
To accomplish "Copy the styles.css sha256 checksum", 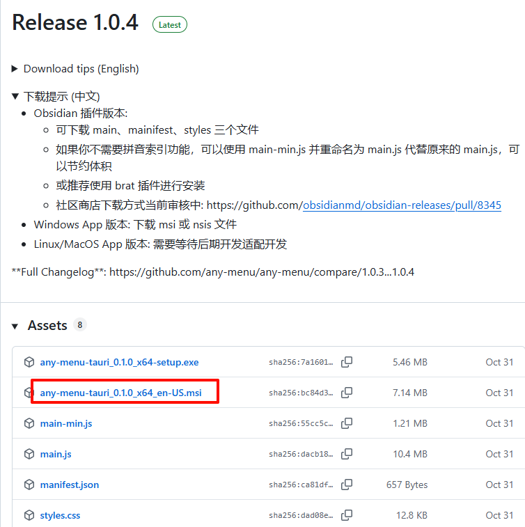I will point(347,515).
